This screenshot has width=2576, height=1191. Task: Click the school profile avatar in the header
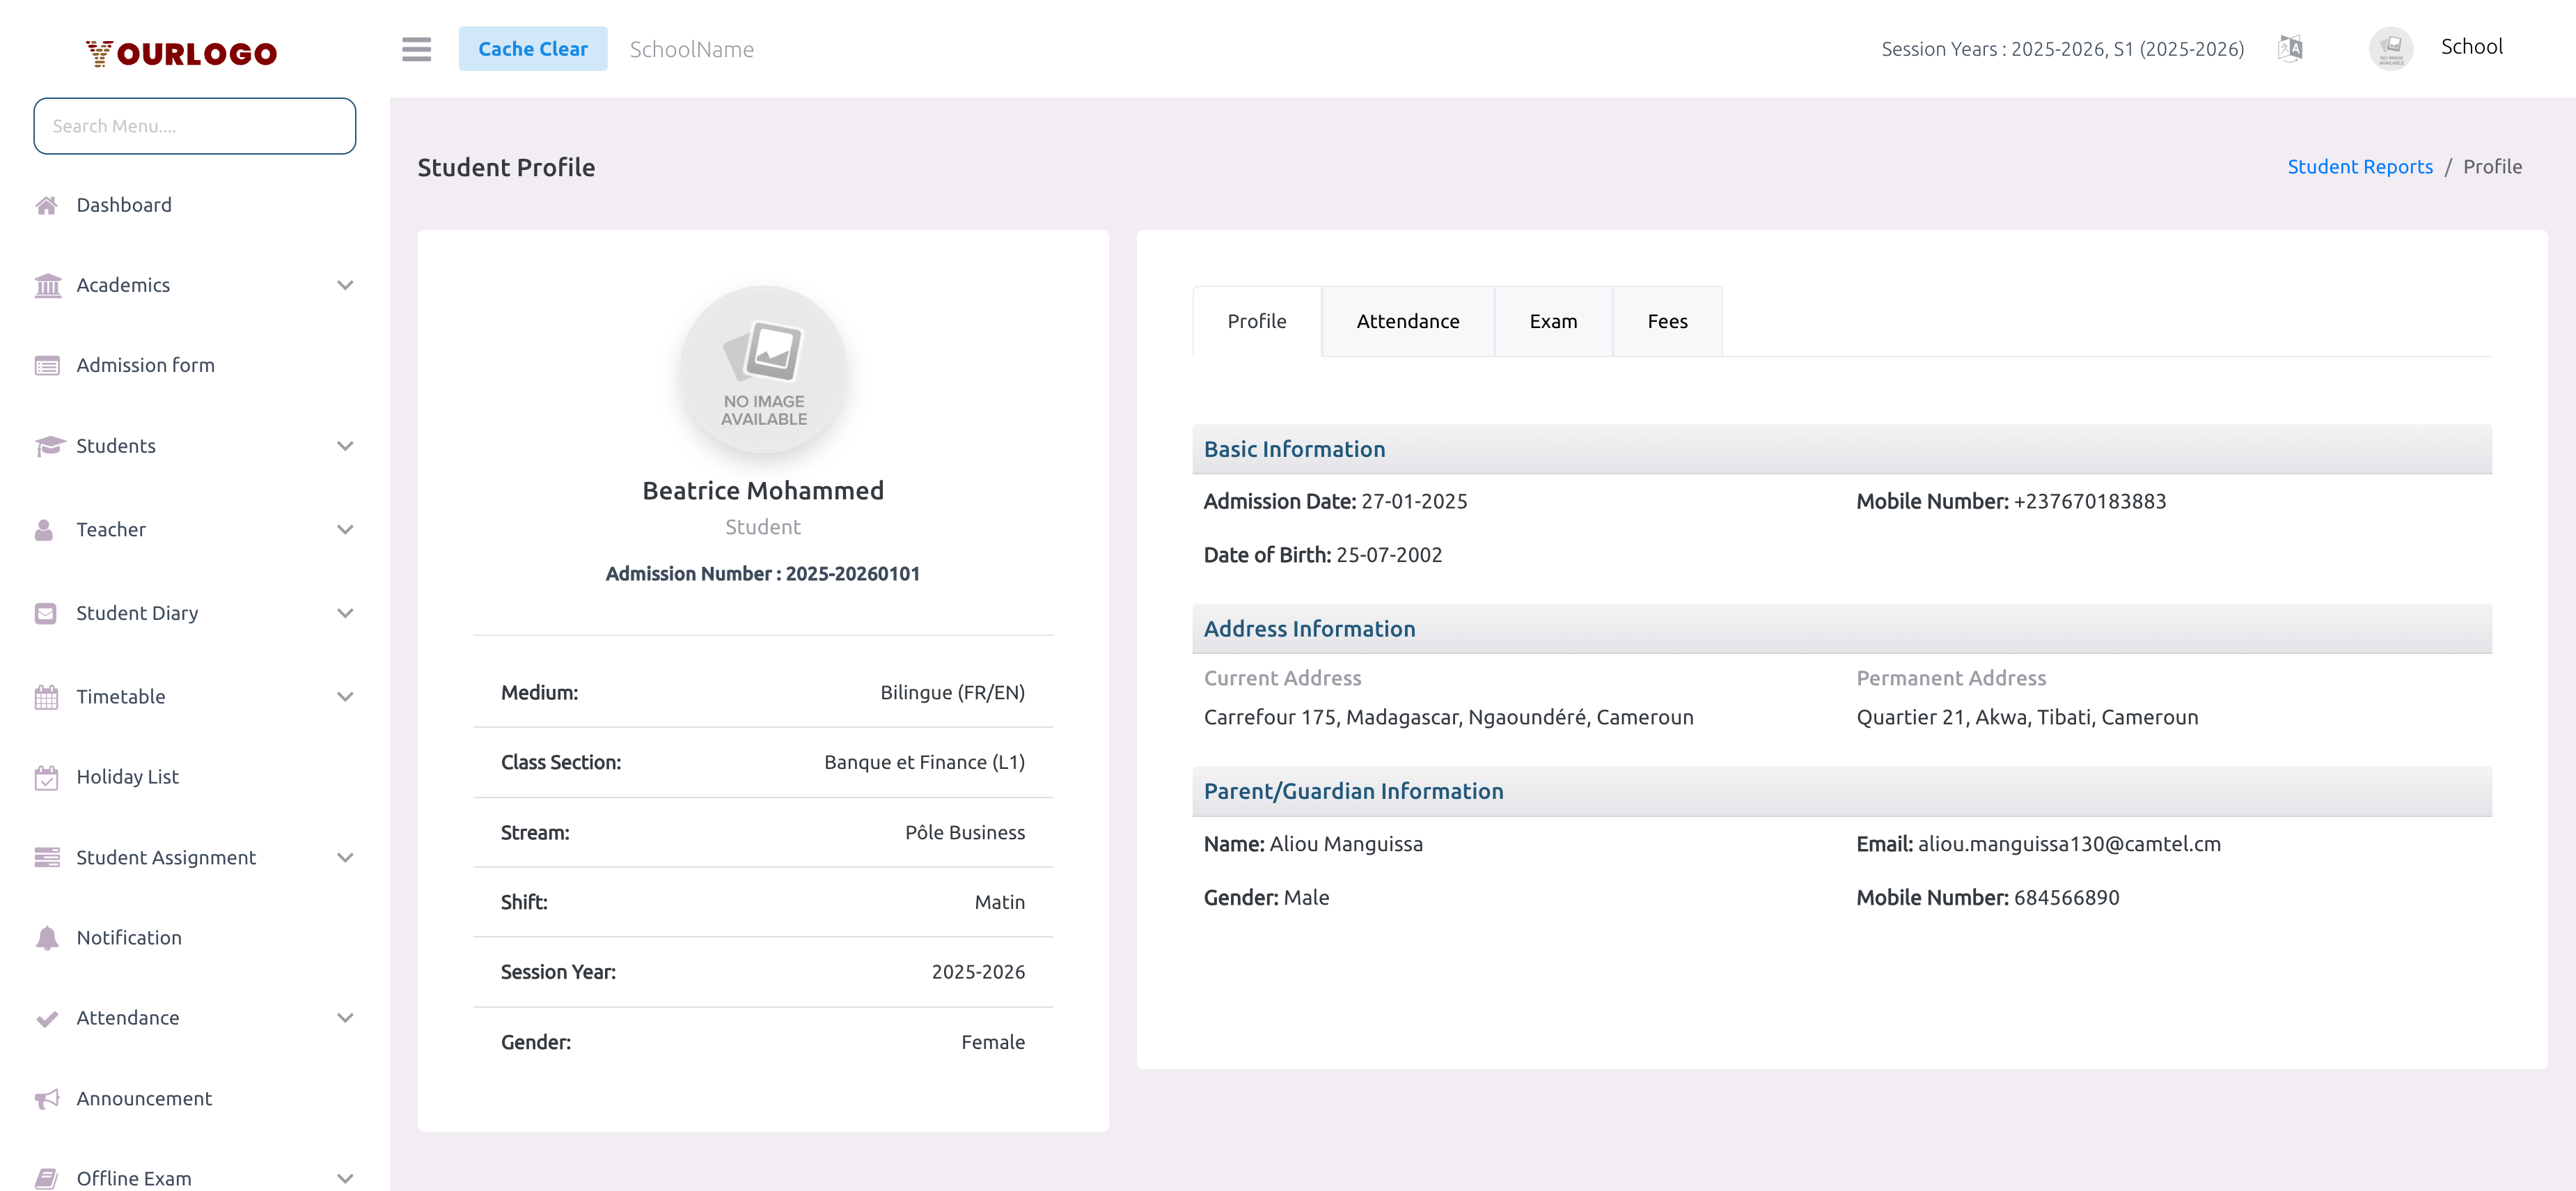click(x=2391, y=47)
